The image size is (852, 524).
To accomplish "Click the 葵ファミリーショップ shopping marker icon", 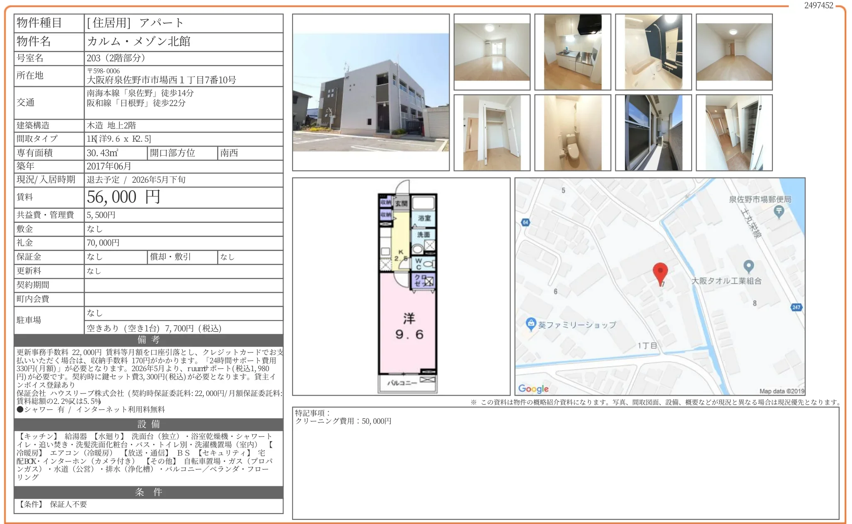I will (530, 324).
